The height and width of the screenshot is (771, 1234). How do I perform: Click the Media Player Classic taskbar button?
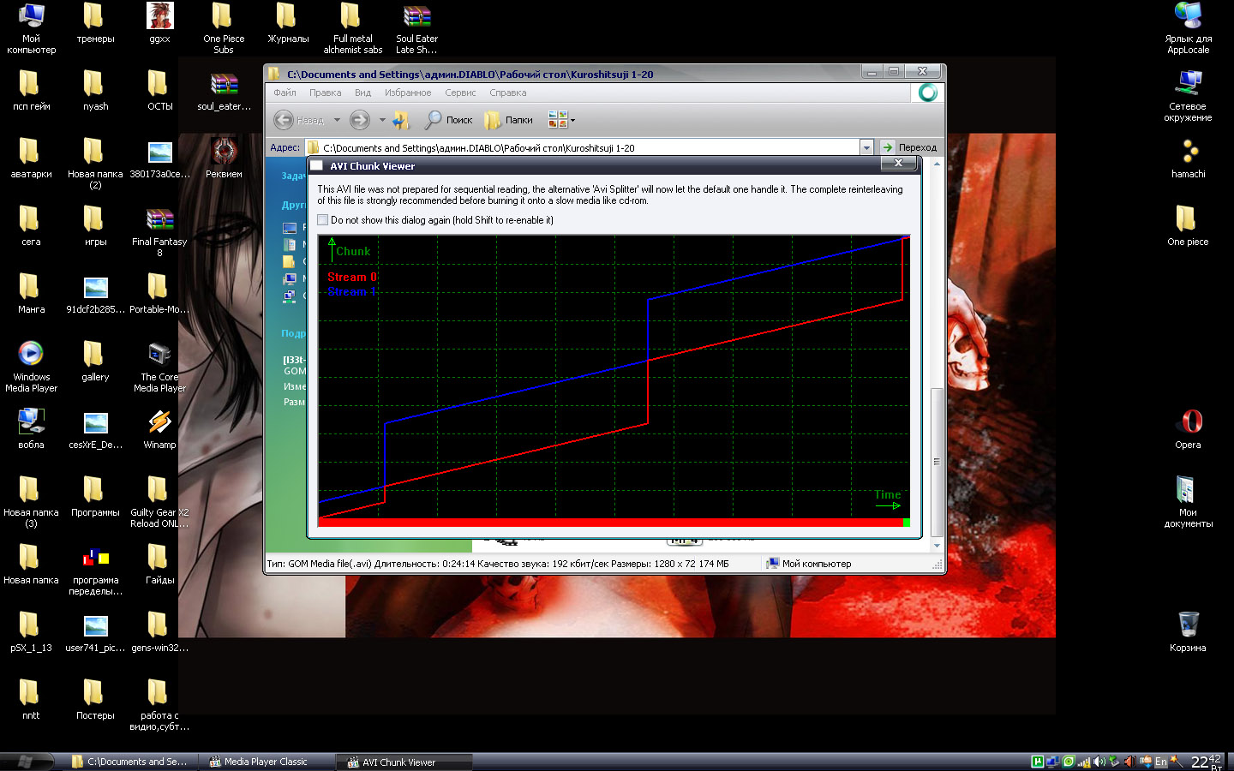pyautogui.click(x=266, y=762)
